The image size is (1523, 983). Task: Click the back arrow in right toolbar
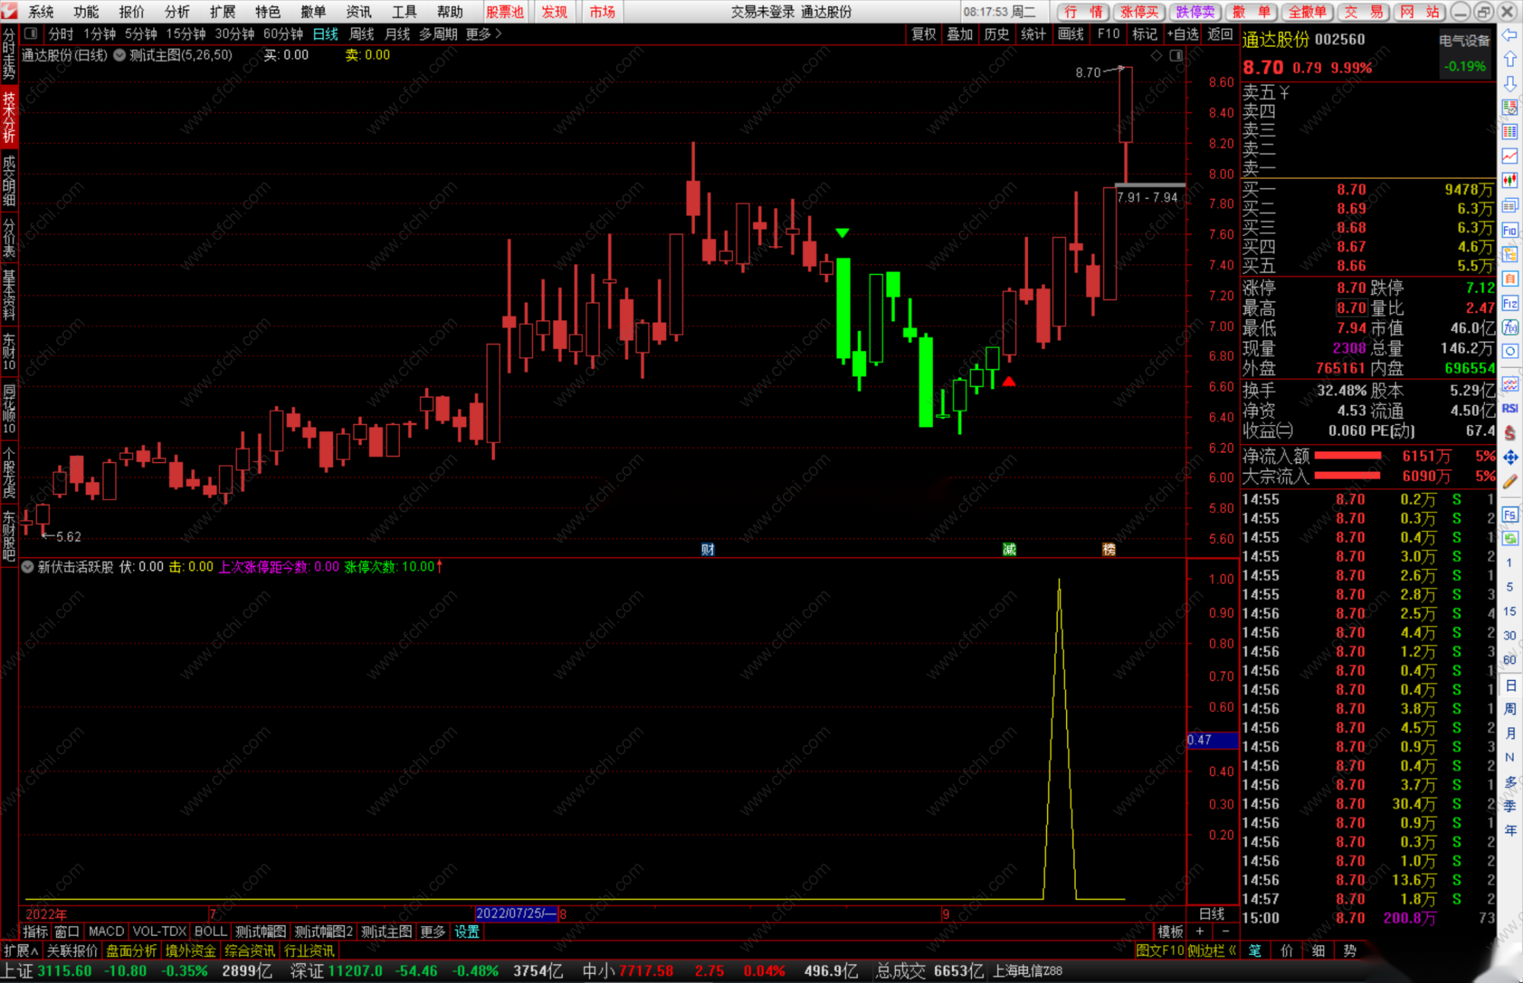point(1509,35)
